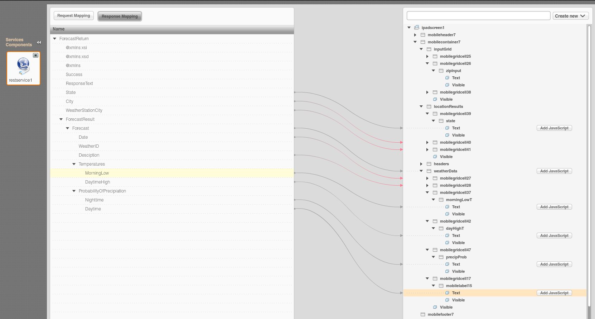
Task: Collapse the Temperatures node
Action: click(x=74, y=164)
